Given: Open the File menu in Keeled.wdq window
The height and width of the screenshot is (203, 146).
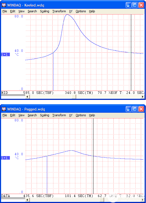Looking at the screenshot, I should pyautogui.click(x=5, y=11).
